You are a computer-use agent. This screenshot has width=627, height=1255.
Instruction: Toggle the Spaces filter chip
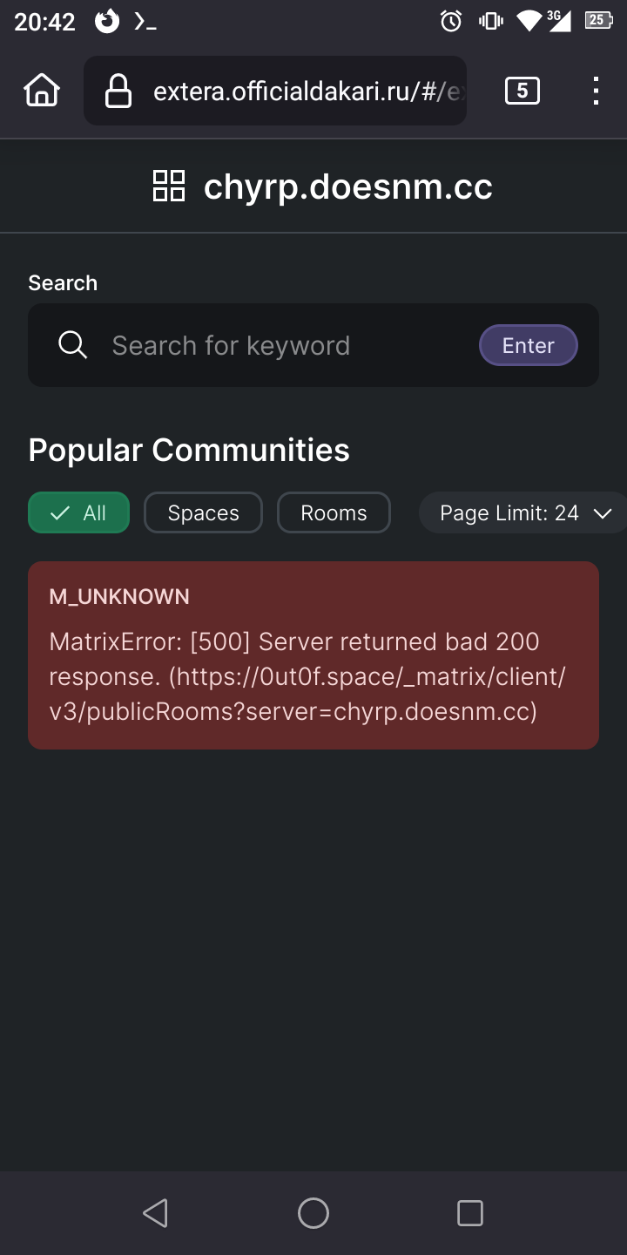point(203,512)
